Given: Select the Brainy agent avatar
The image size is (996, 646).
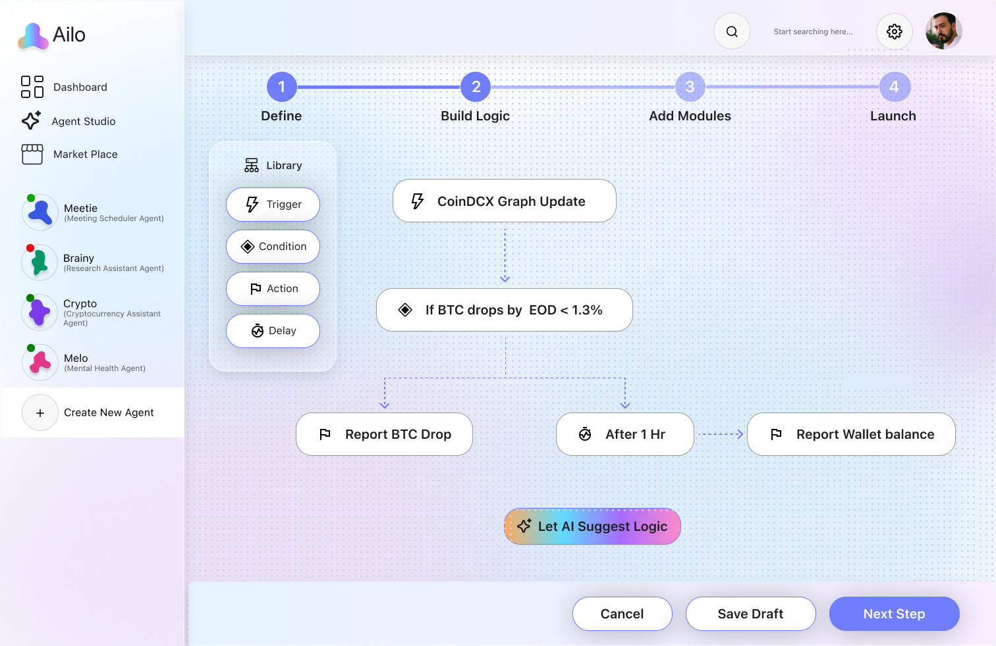Looking at the screenshot, I should pyautogui.click(x=40, y=262).
